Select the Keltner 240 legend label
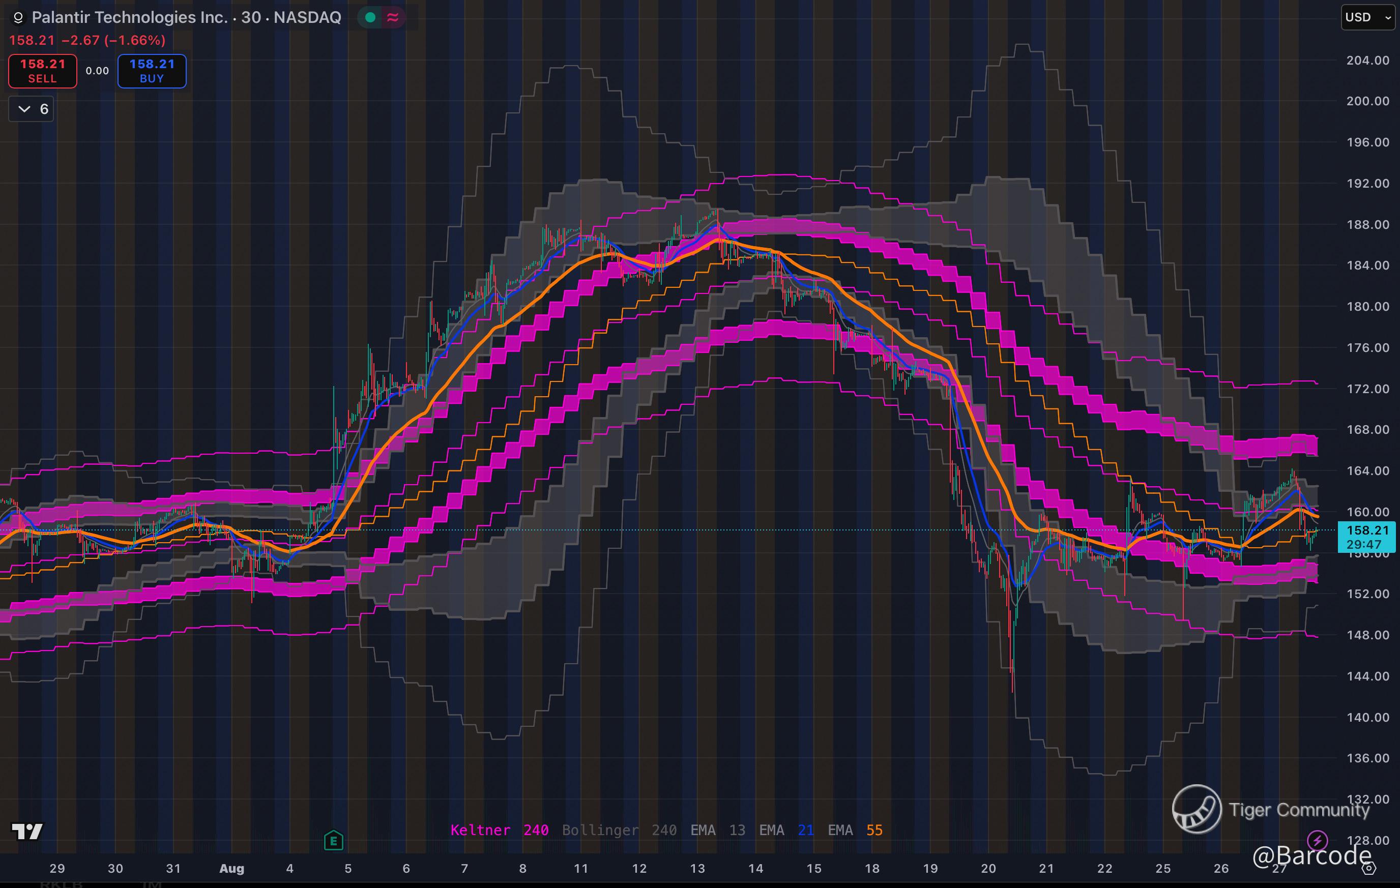The width and height of the screenshot is (1400, 888). coord(500,830)
